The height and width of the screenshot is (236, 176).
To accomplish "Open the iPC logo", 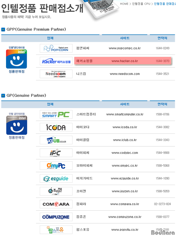I will [x=56, y=153].
